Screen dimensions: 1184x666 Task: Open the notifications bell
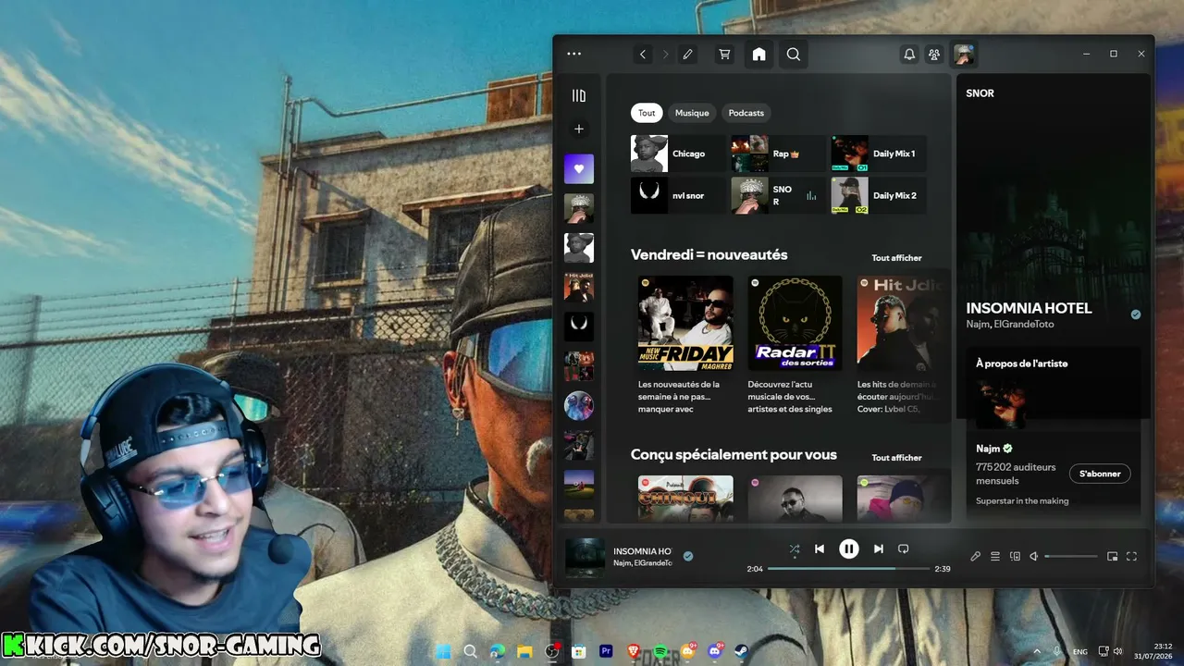coord(909,55)
